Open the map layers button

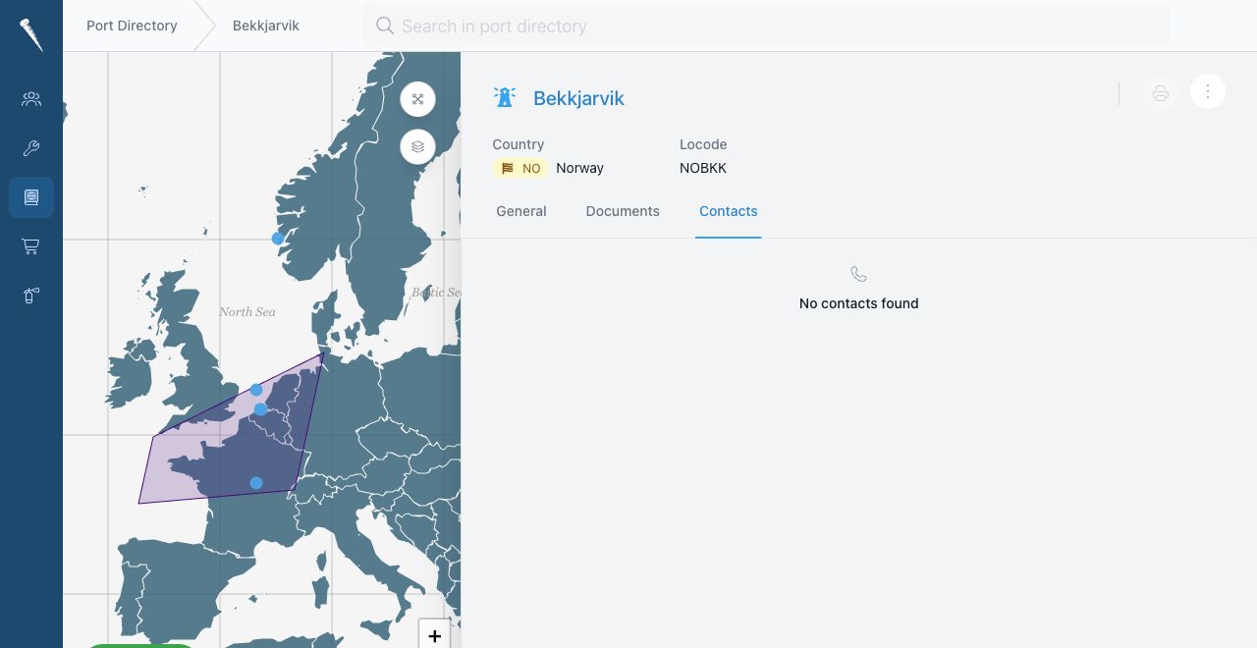pos(417,146)
